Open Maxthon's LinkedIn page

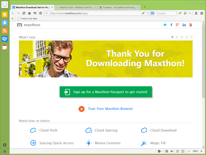click(184, 25)
